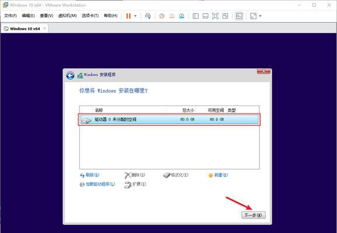This screenshot has height=233, width=337.
Task: Select drive 0 unallocated space row
Action: pyautogui.click(x=169, y=119)
